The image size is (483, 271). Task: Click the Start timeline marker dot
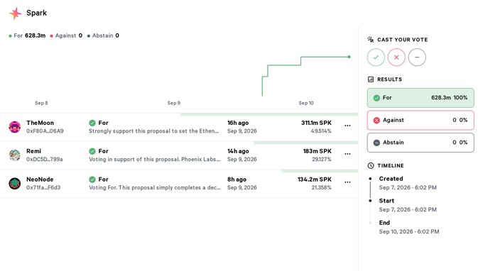[370, 201]
